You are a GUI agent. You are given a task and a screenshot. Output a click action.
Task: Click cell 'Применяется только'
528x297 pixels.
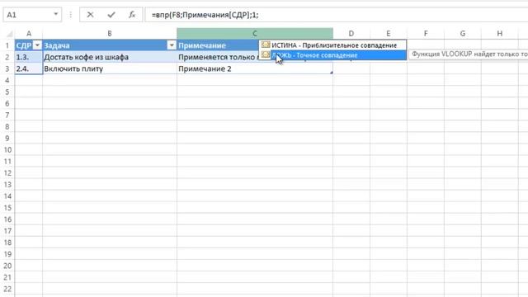(x=218, y=57)
